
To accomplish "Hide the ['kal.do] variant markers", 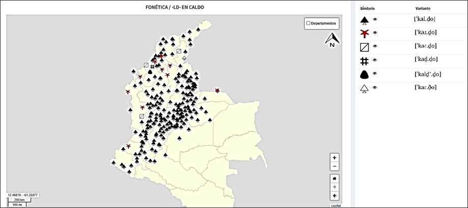I will (375, 20).
